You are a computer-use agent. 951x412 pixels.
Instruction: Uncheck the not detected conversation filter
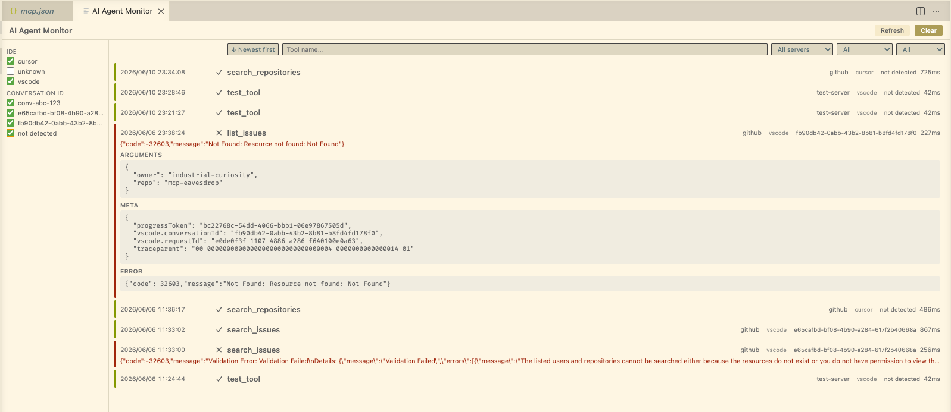10,133
